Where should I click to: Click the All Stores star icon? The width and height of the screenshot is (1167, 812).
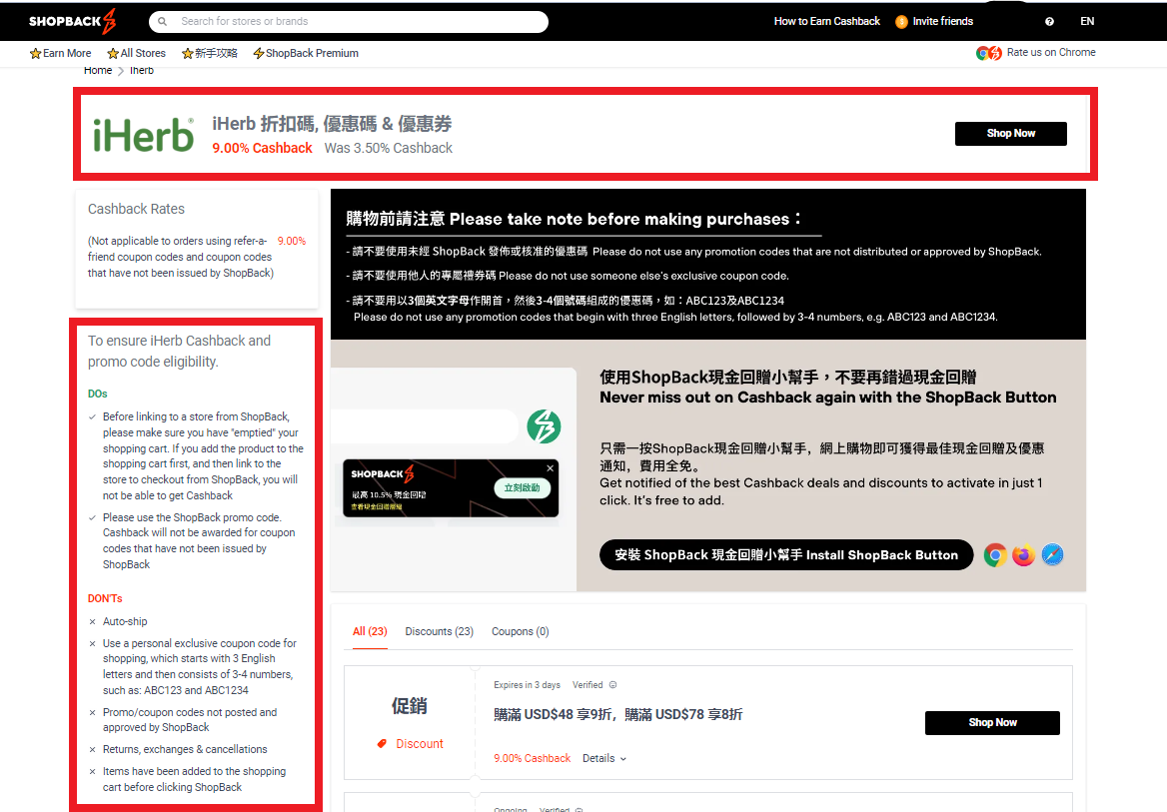point(113,54)
